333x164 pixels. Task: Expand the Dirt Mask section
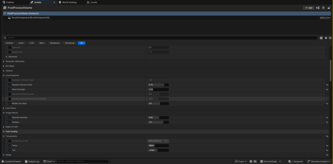(4, 66)
